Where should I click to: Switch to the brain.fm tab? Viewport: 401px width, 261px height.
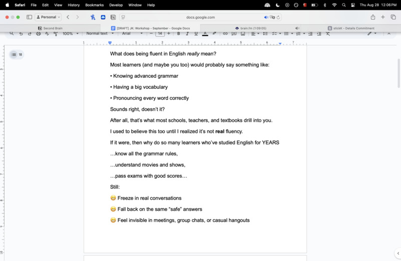point(251,28)
